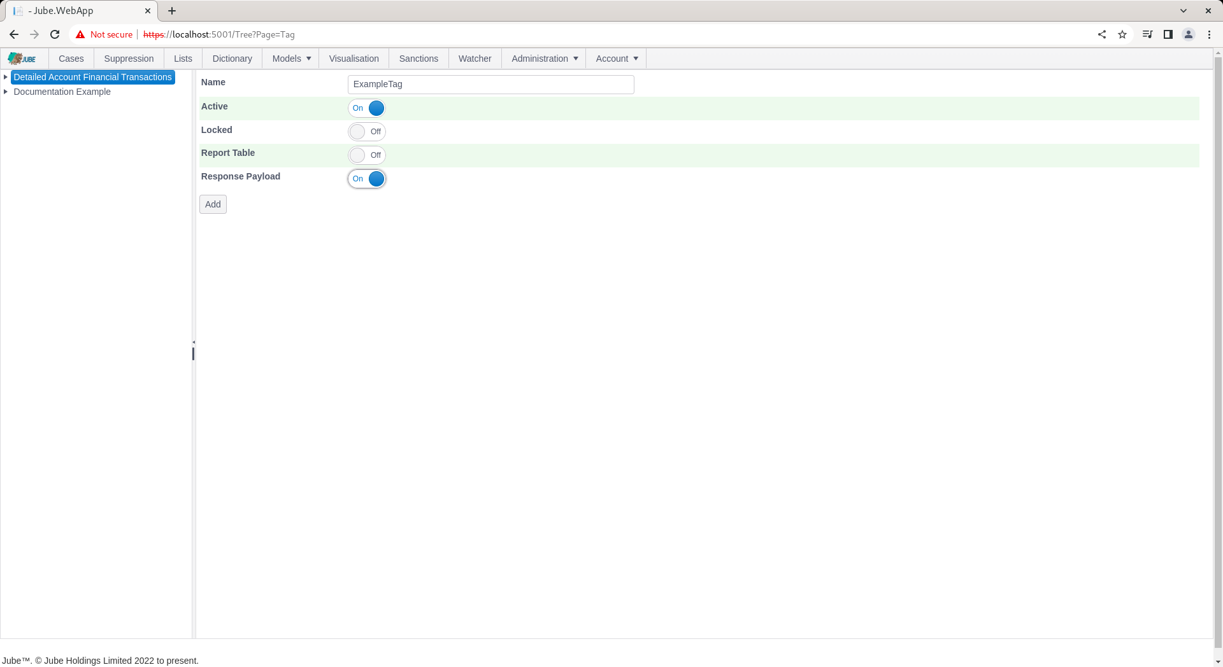Go to the Lists page

point(183,59)
